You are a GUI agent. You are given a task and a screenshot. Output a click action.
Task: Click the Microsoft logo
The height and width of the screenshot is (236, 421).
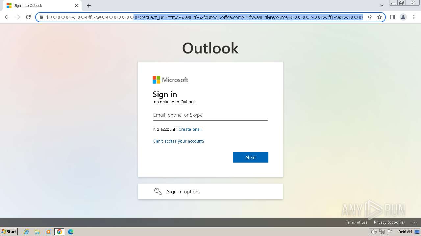tap(170, 80)
